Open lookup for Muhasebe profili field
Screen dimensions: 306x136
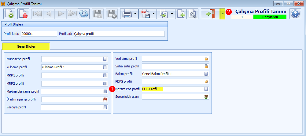pyautogui.click(x=105, y=59)
